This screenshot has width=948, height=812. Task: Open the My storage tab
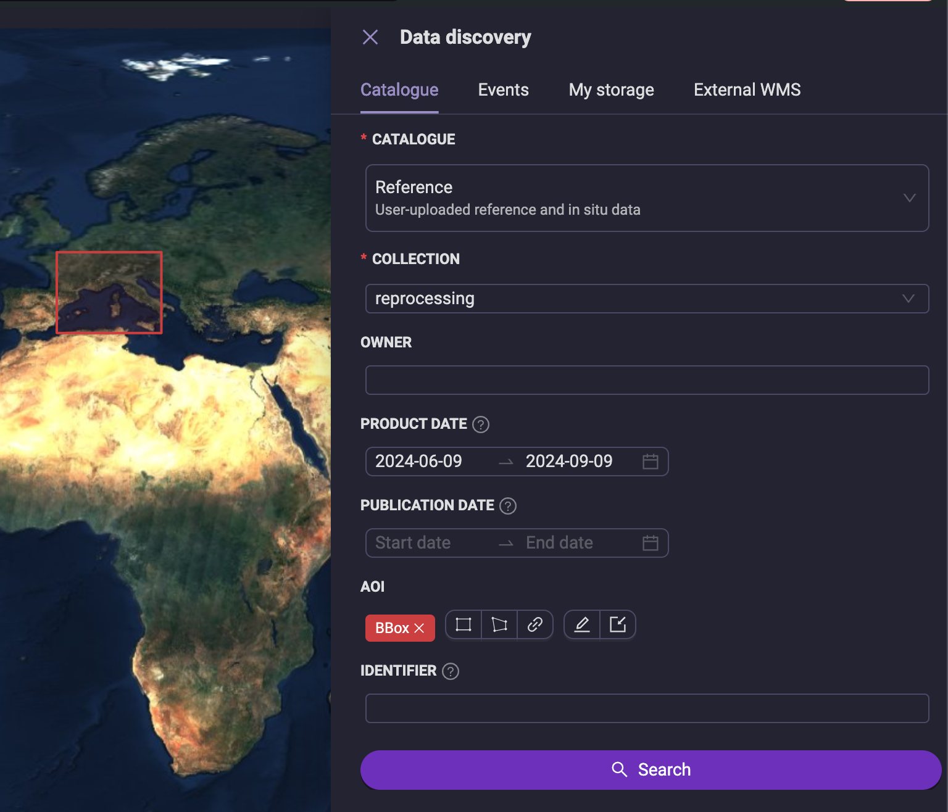[x=611, y=90]
